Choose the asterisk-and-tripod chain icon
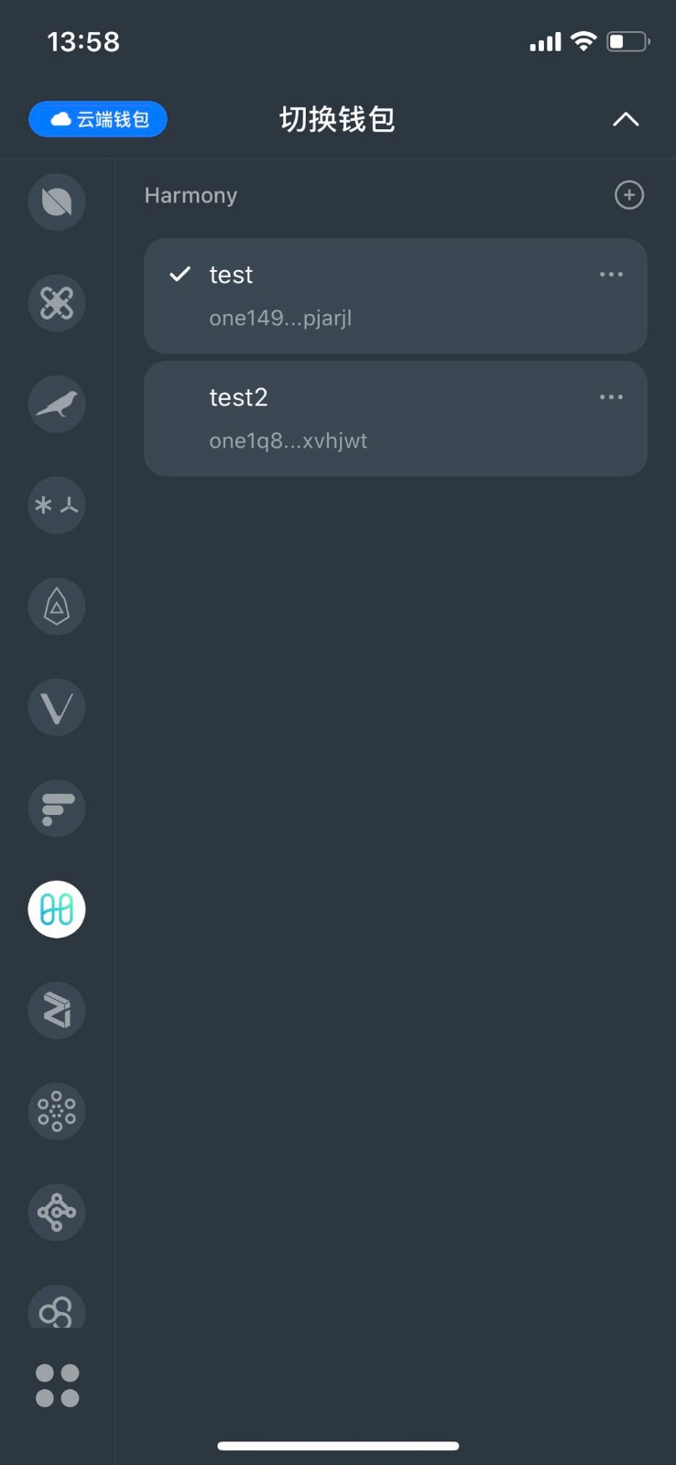The image size is (676, 1465). click(57, 505)
